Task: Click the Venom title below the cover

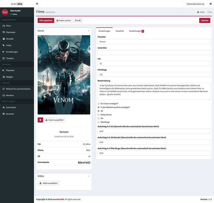Action: tap(64, 132)
